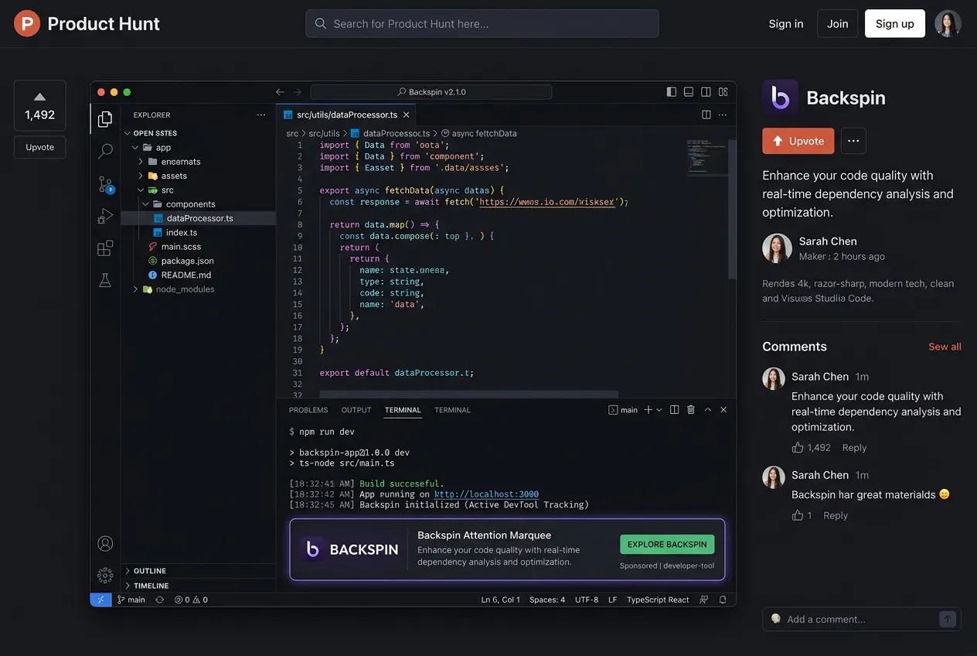The image size is (977, 656).
Task: Close the terminal panel with the X
Action: point(723,410)
